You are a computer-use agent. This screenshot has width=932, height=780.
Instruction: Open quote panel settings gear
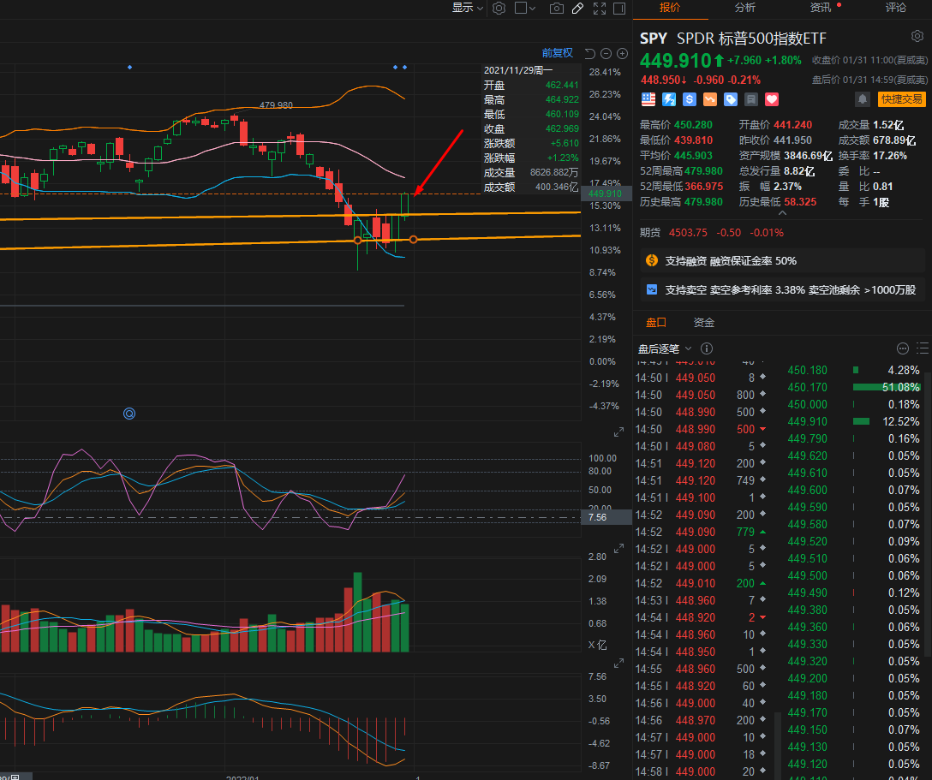917,36
